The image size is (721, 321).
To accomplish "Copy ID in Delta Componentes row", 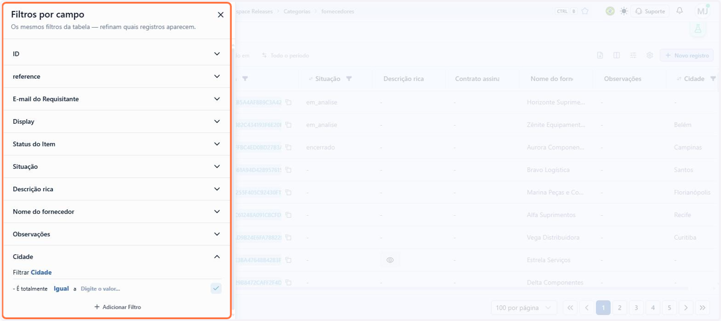I will coord(288,283).
